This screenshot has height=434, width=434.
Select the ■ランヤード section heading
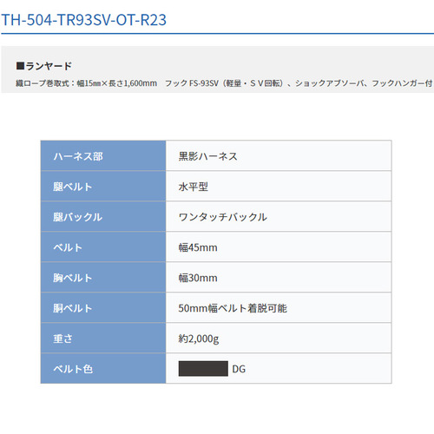[x=44, y=66]
